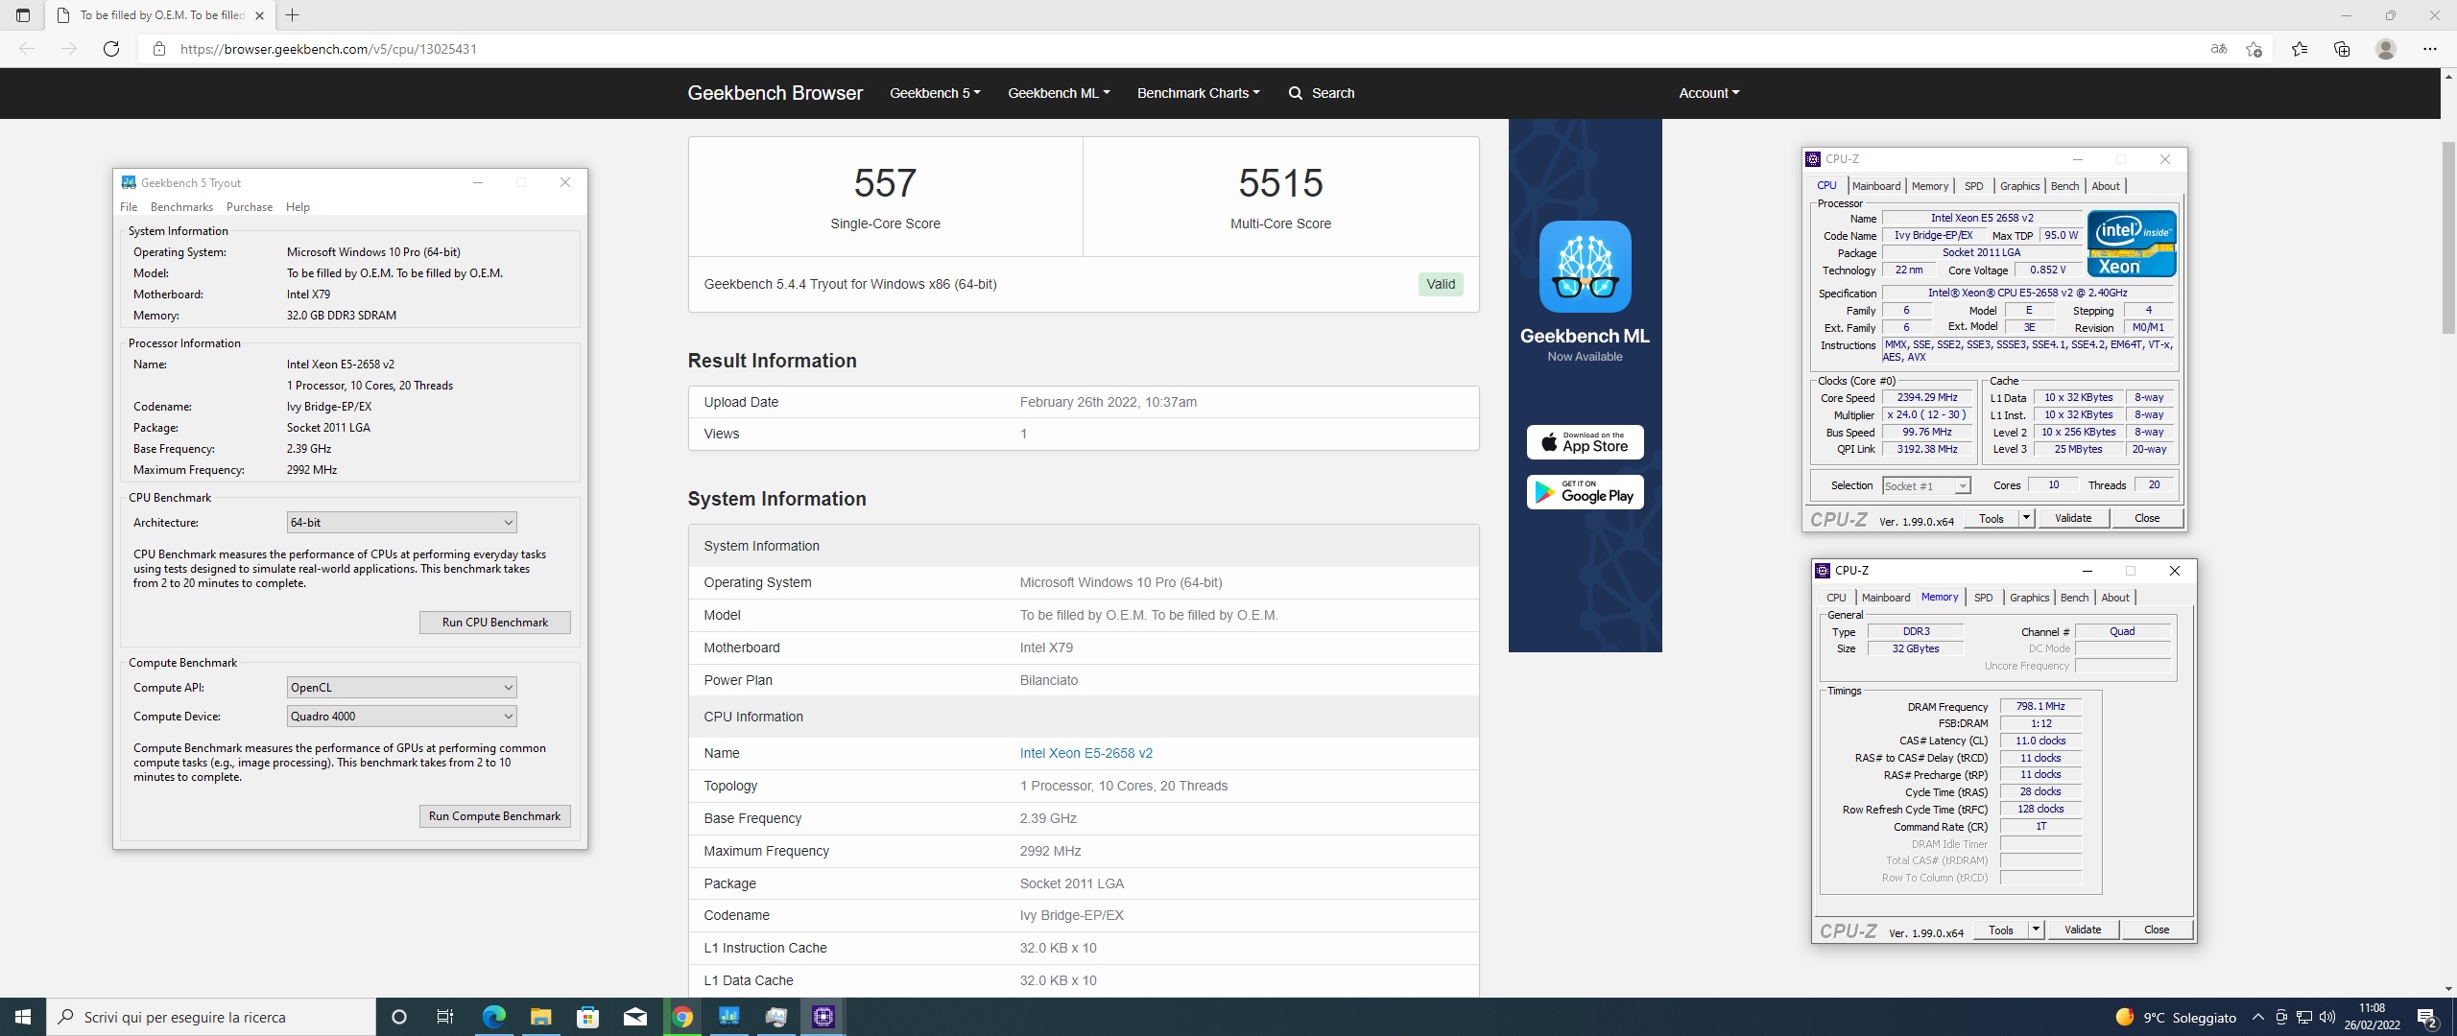This screenshot has width=2457, height=1036.
Task: Open the Benchmark Charts navbar dropdown
Action: [x=1198, y=93]
